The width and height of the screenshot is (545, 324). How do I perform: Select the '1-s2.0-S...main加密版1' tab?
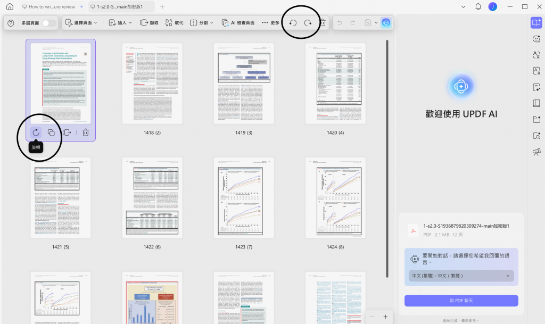(x=121, y=6)
